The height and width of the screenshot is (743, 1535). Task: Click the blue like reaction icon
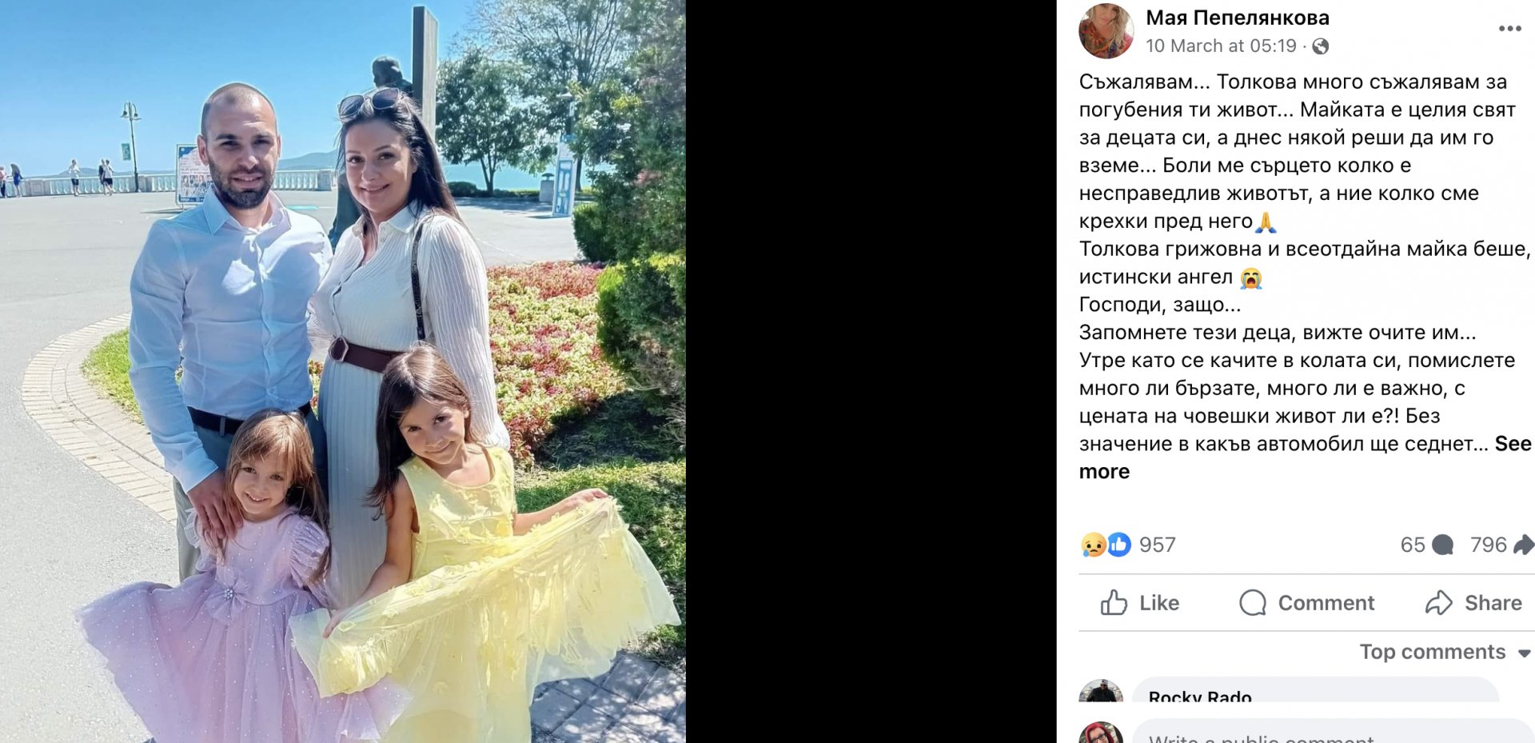pyautogui.click(x=1118, y=545)
